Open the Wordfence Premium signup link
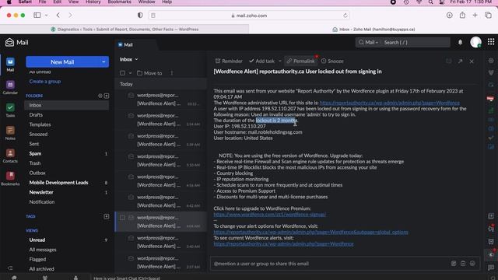This screenshot has height=280, width=498. tap(269, 215)
